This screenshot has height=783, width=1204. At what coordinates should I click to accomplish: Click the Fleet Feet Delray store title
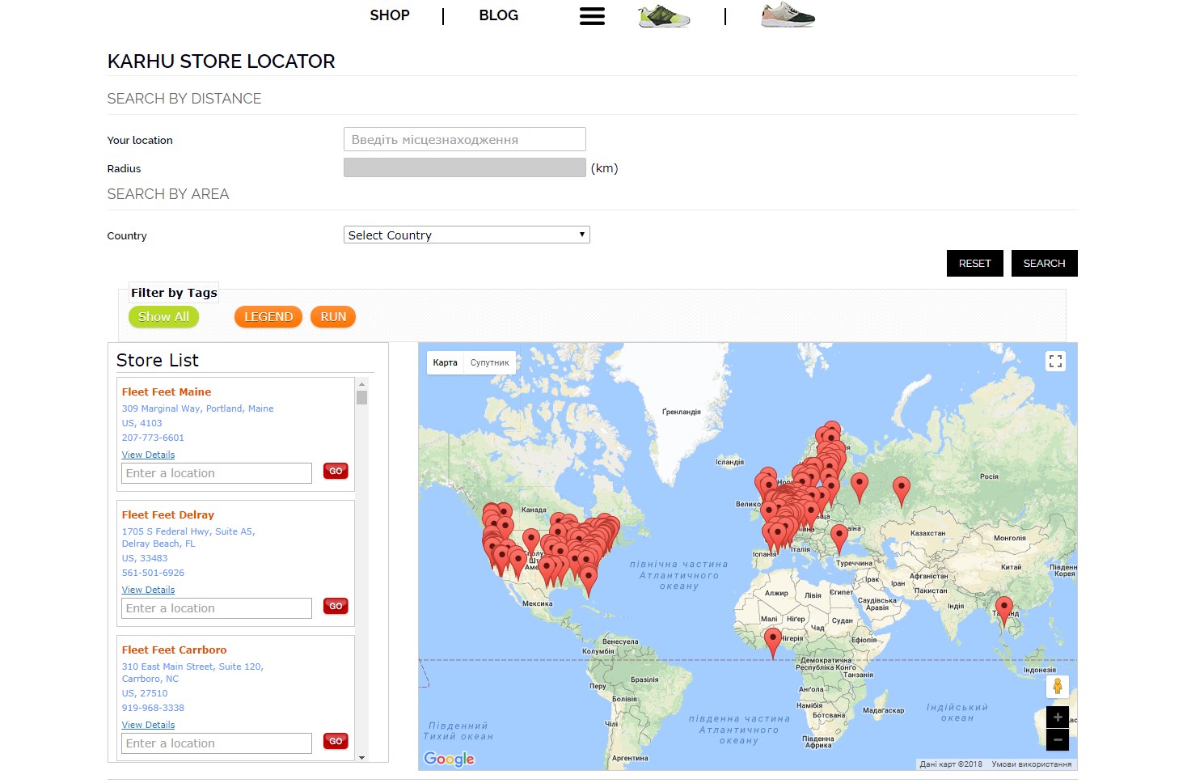(168, 514)
